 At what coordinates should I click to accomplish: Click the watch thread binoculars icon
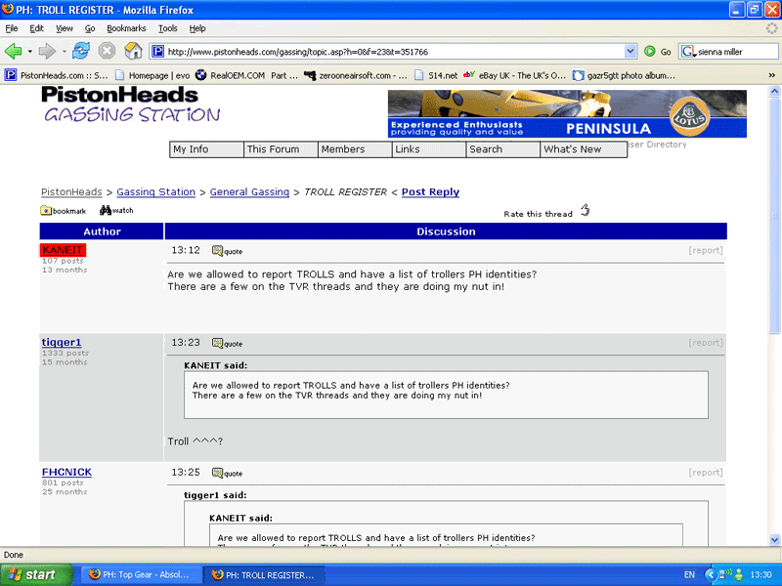[106, 210]
